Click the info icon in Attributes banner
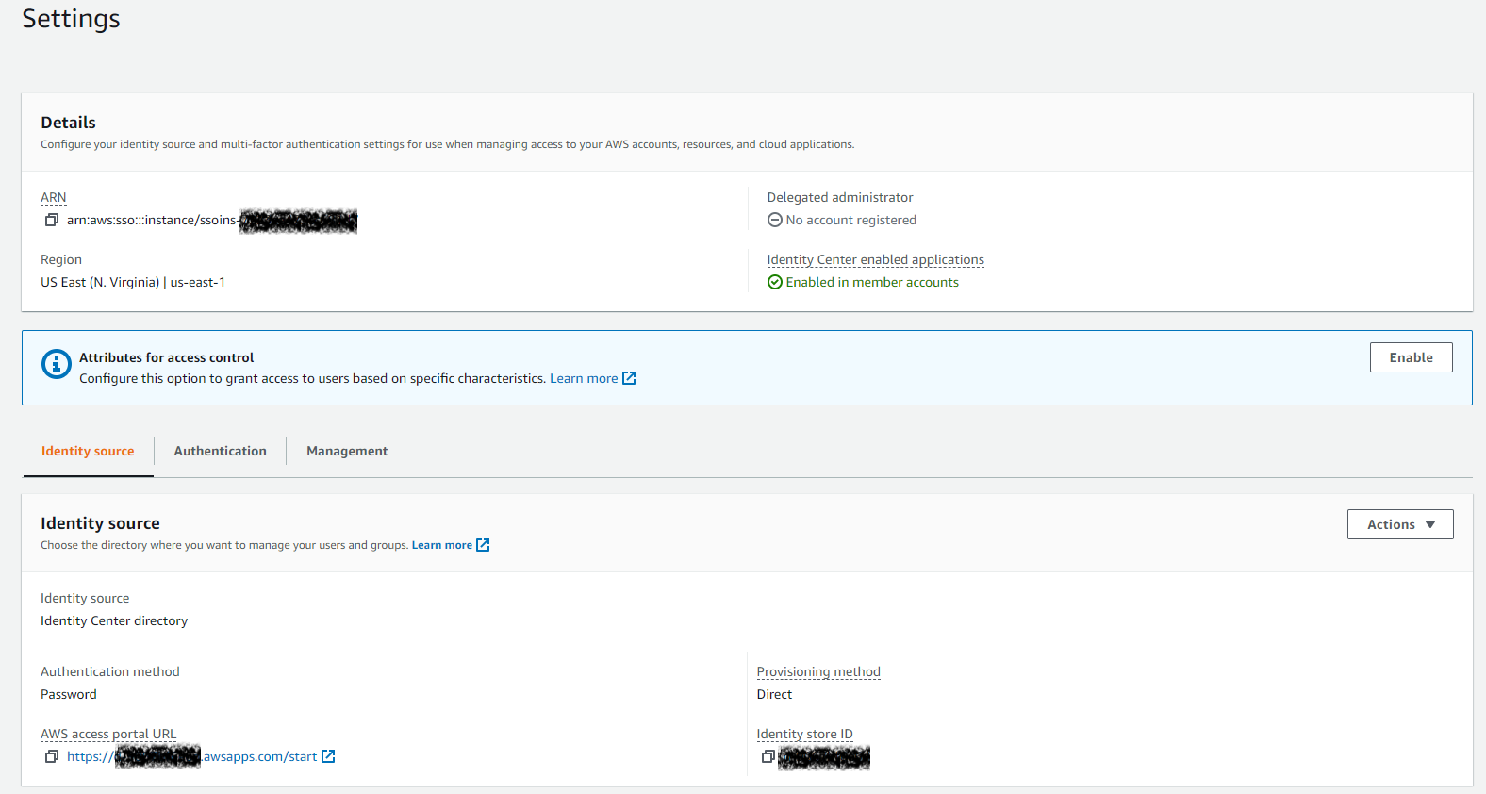This screenshot has height=794, width=1486. tap(57, 363)
